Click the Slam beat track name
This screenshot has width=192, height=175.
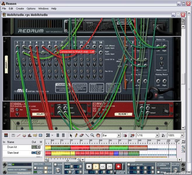[x=13, y=153]
